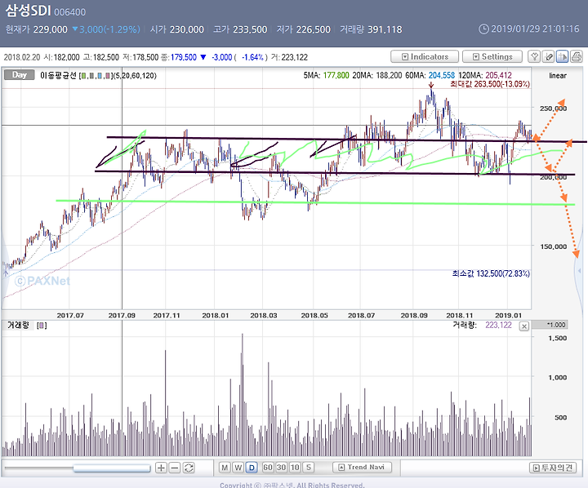
Task: Click the 006400 stock code
Action: coord(69,12)
